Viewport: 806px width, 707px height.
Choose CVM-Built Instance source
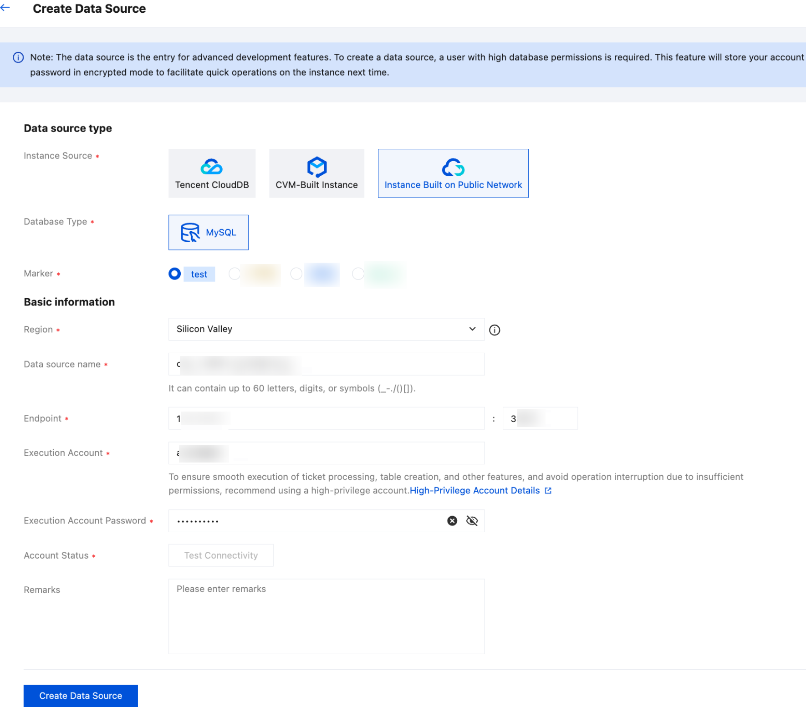pos(316,173)
